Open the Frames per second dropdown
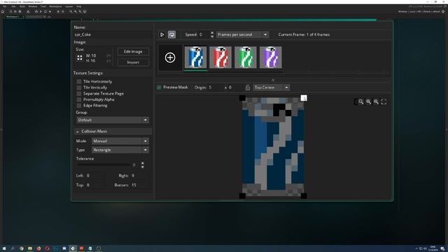The width and height of the screenshot is (448, 252). [242, 34]
